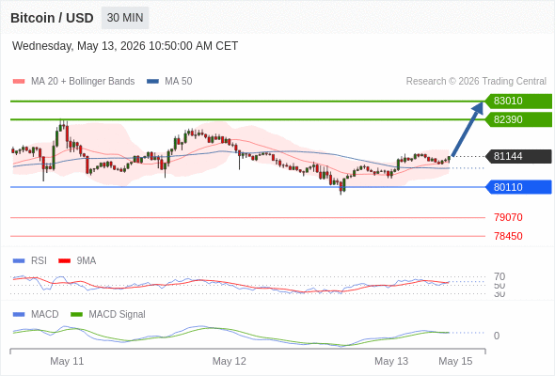
Task: Click the May 15 date axis label
Action: point(455,361)
